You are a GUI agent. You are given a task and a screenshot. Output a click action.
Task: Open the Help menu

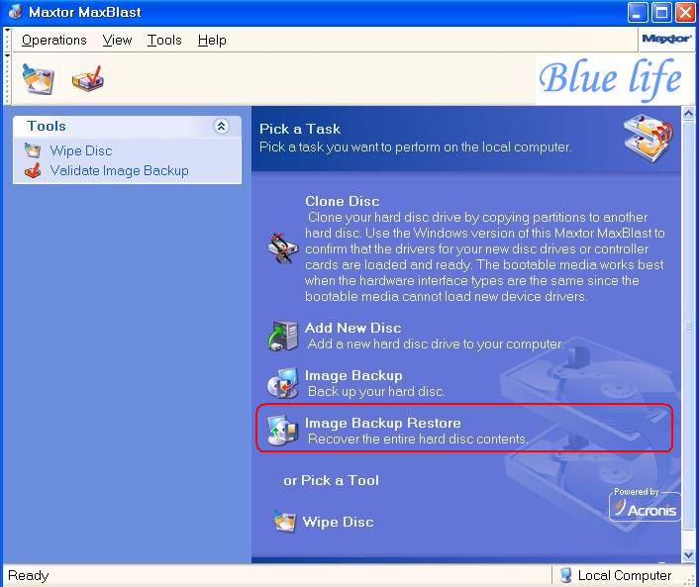[212, 41]
